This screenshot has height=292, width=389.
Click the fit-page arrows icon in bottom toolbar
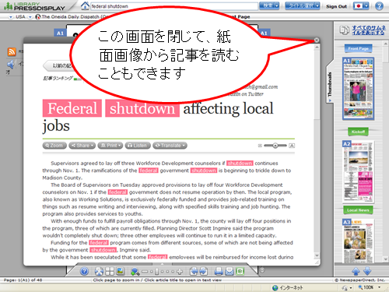point(99,272)
